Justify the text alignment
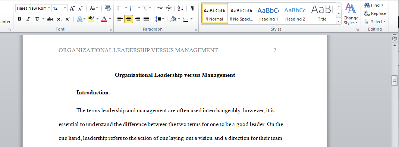 tap(146, 19)
